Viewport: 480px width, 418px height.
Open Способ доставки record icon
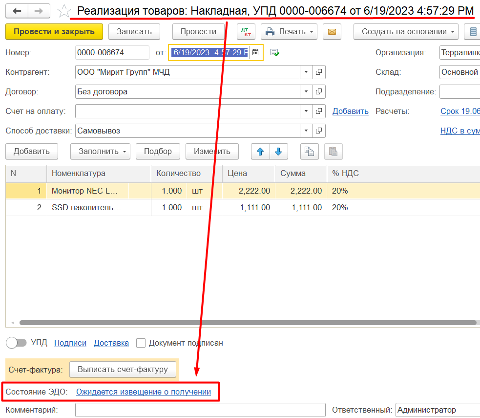tap(319, 131)
